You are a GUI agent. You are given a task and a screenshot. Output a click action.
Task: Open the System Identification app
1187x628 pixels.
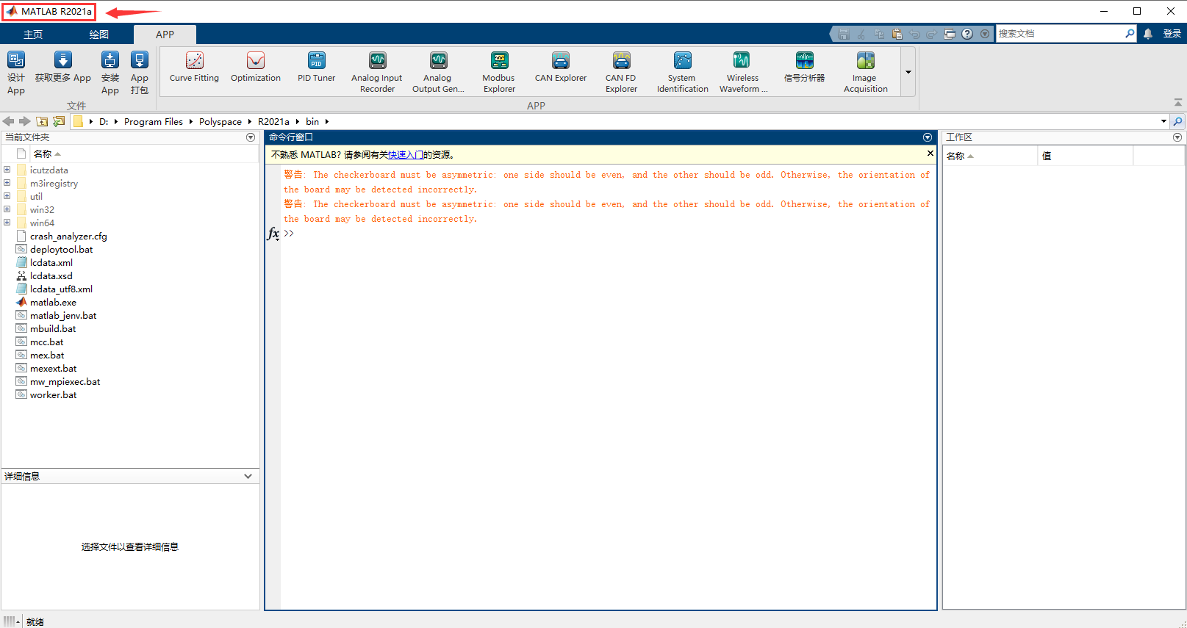683,72
